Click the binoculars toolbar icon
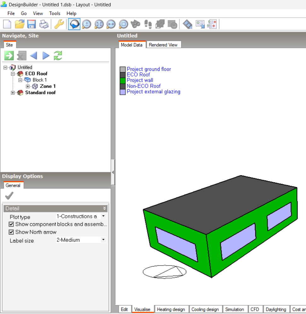The height and width of the screenshot is (314, 306). [x=136, y=24]
